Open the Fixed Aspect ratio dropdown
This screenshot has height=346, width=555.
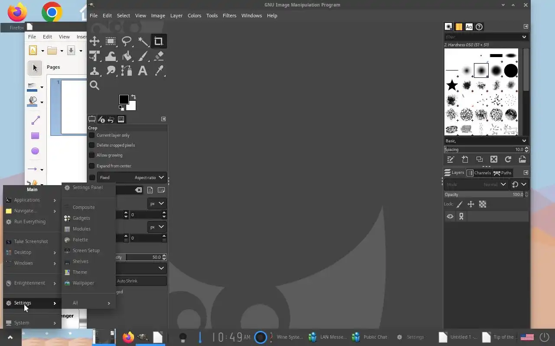(x=132, y=177)
